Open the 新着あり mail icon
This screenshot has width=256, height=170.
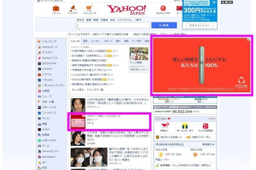point(165,127)
